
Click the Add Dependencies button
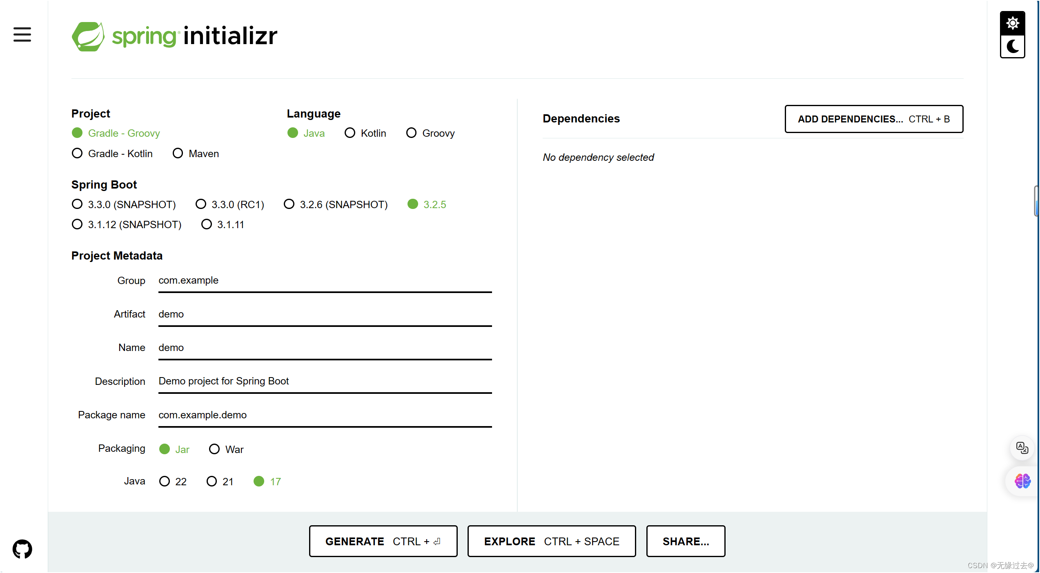[874, 119]
